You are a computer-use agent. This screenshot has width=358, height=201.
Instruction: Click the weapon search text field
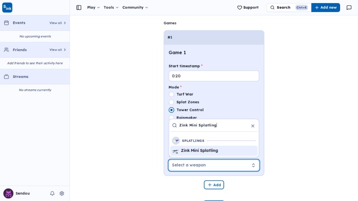click(213, 126)
